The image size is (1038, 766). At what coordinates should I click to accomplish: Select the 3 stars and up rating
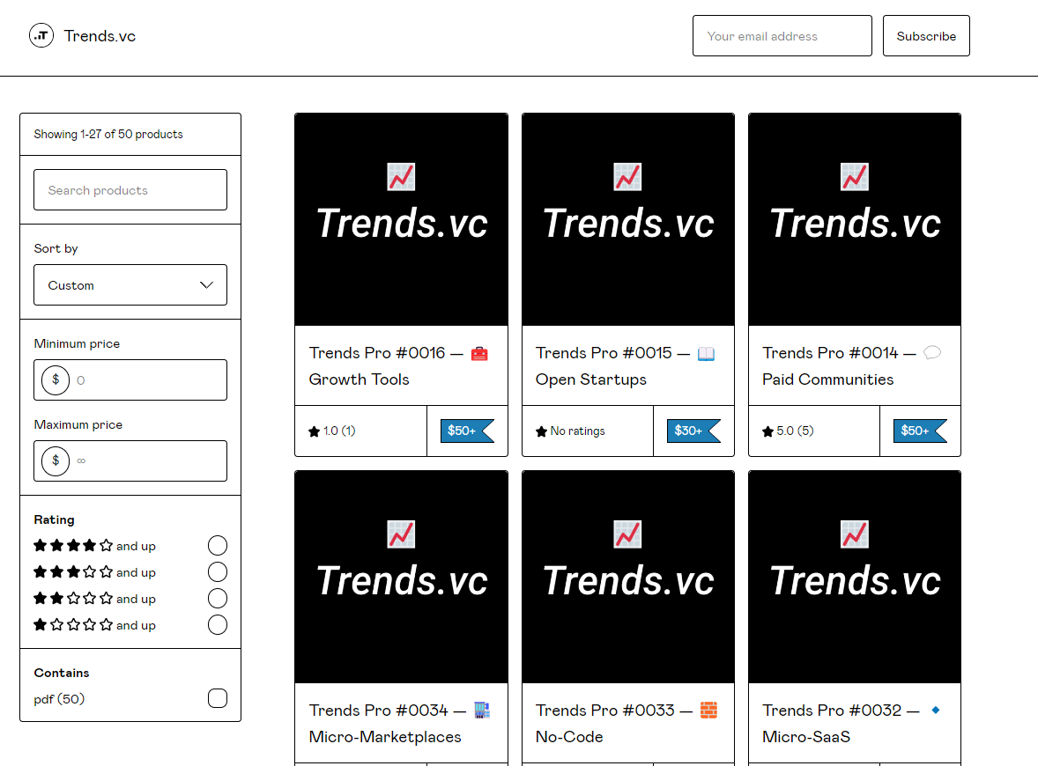[217, 572]
